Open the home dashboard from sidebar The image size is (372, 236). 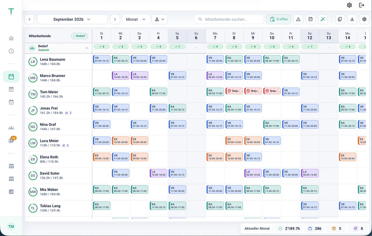[11, 38]
